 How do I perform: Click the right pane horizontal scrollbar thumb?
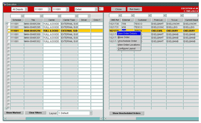[x=121, y=119]
